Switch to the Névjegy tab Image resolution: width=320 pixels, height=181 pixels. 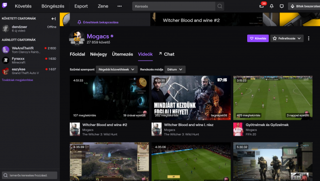[99, 54]
